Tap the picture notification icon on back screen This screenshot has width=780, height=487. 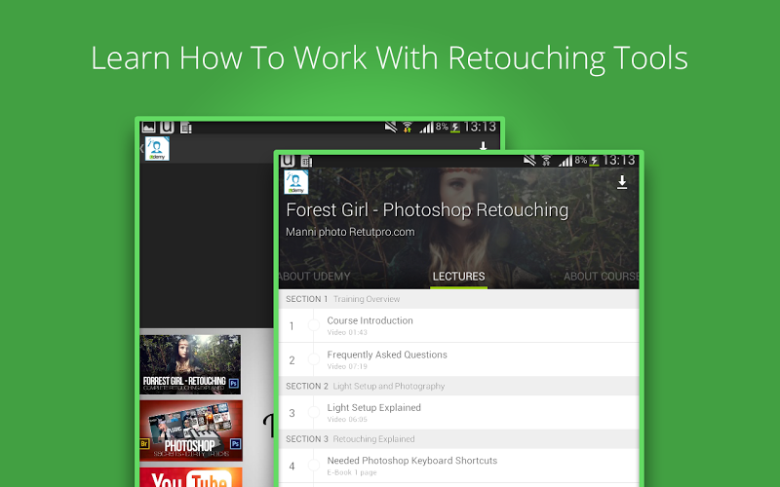tap(148, 128)
